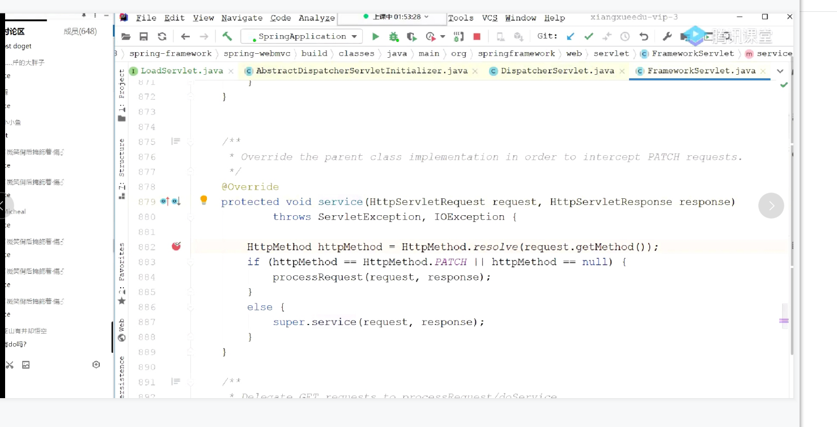837x427 pixels.
Task: Open the View menu
Action: [203, 18]
